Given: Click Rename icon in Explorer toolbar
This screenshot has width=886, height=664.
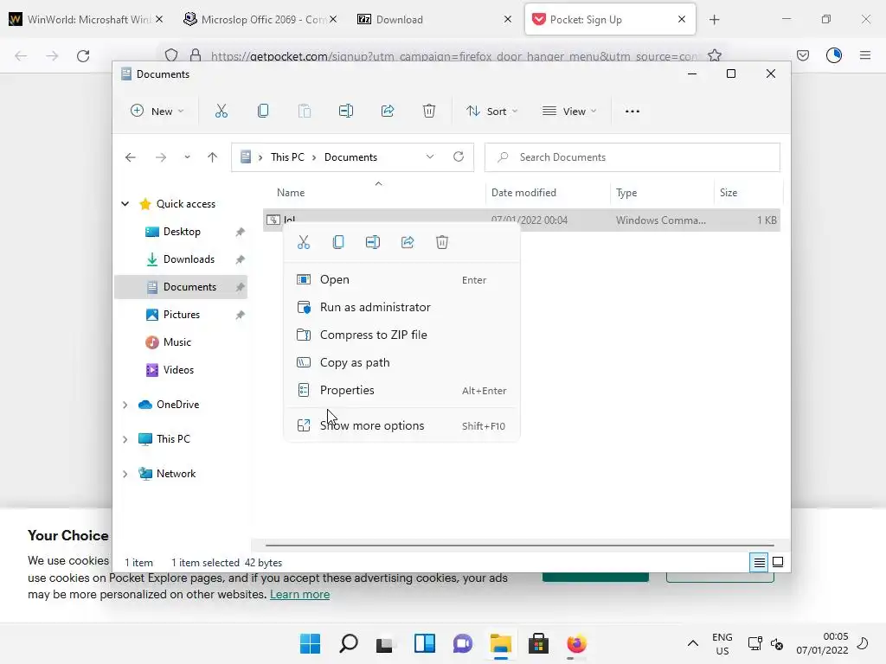Looking at the screenshot, I should click(x=346, y=112).
